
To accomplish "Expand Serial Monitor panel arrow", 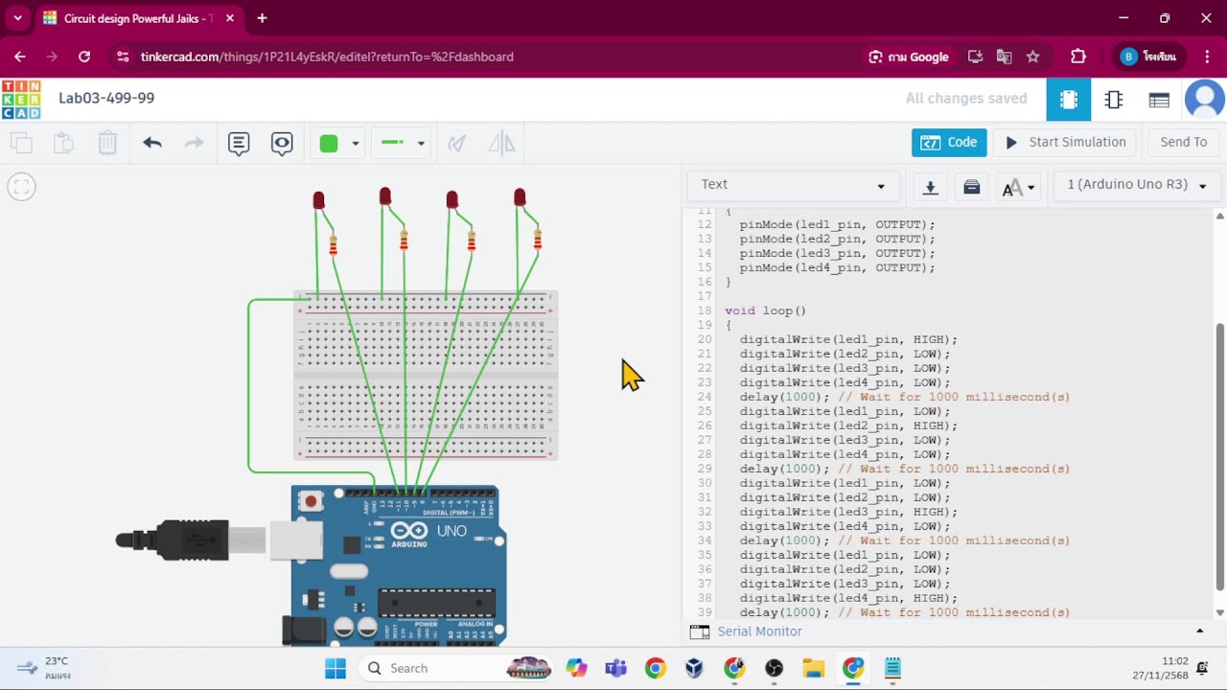I will (1199, 631).
